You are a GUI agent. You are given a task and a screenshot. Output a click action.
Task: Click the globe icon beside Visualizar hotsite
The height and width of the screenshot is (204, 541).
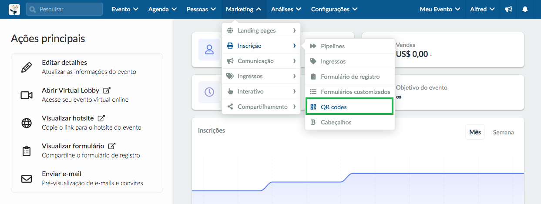coord(27,123)
